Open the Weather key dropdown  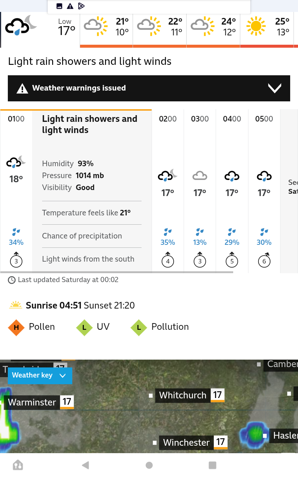pyautogui.click(x=40, y=375)
